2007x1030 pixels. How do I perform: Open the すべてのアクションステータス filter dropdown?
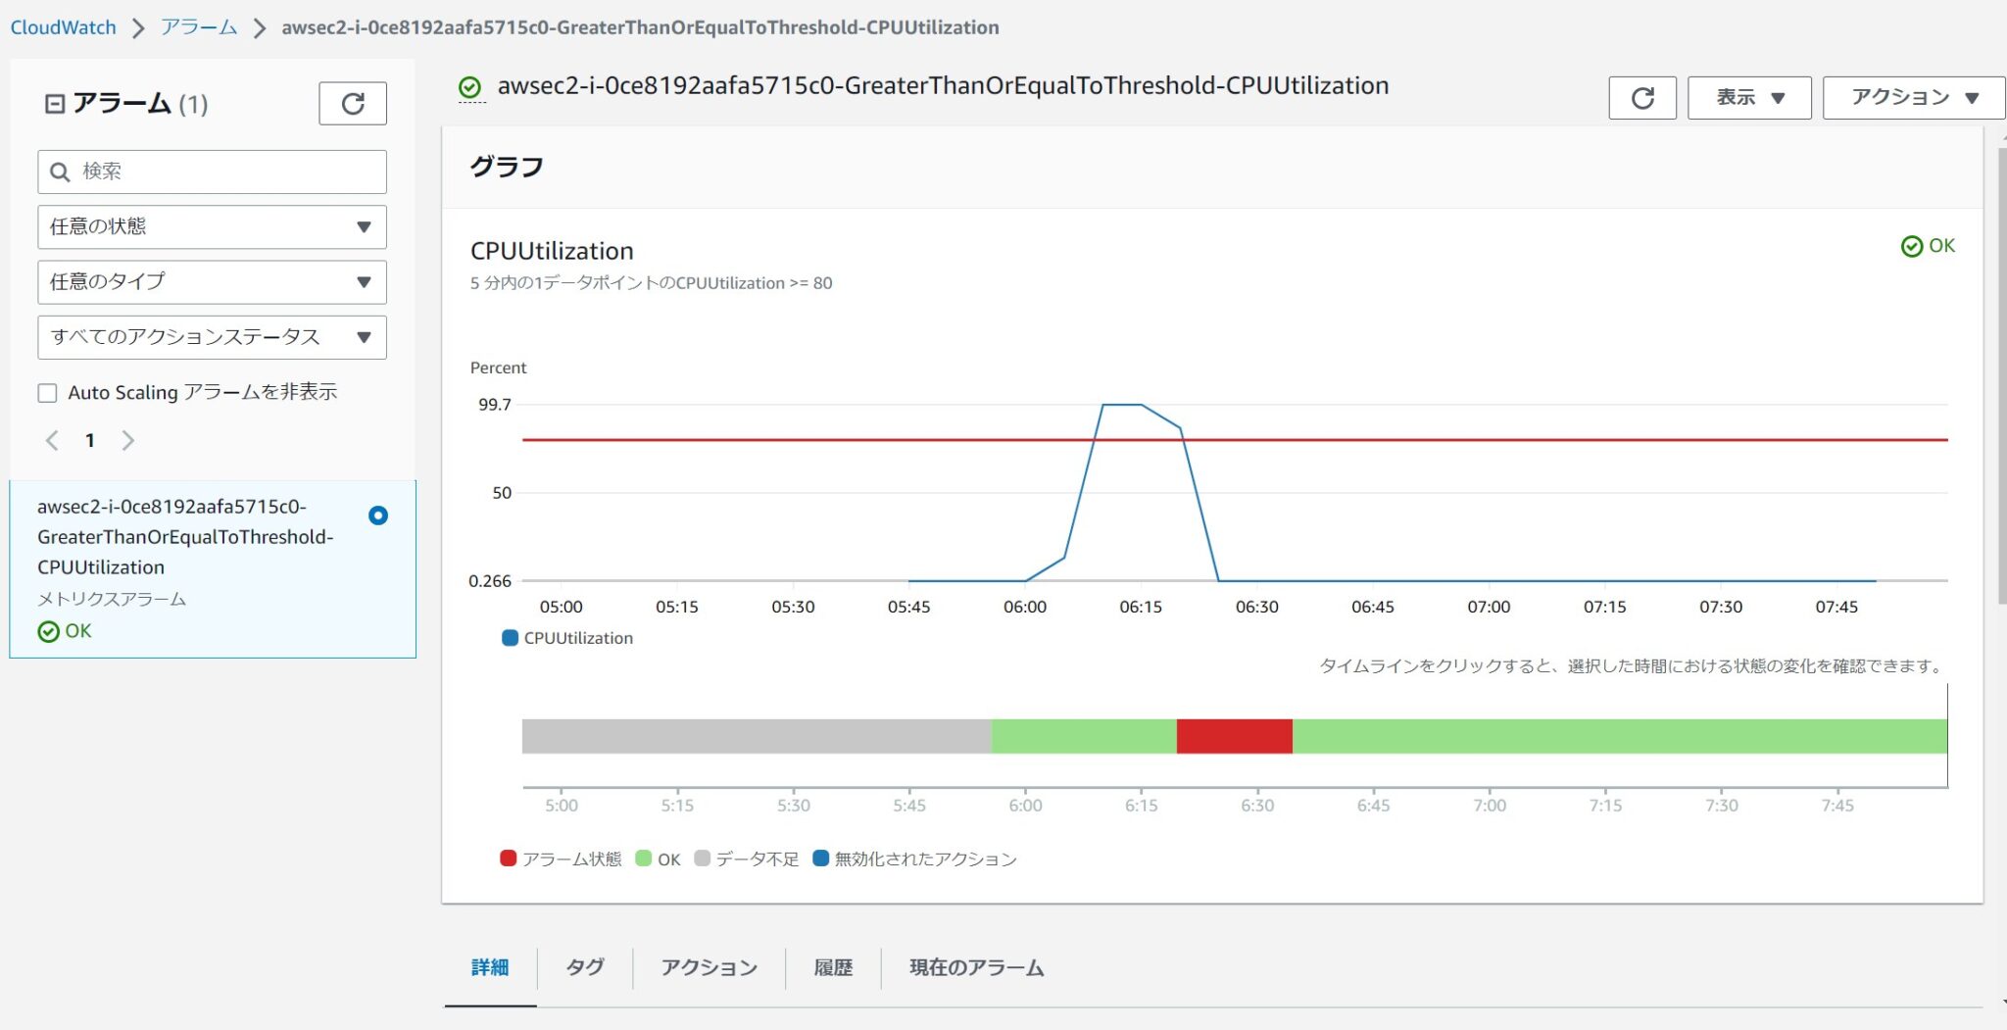coord(211,337)
